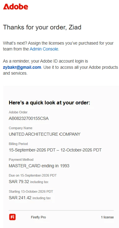119x228 pixels.
Task: Click the 'Due on 15-September-2026' label
Action: click(33, 175)
